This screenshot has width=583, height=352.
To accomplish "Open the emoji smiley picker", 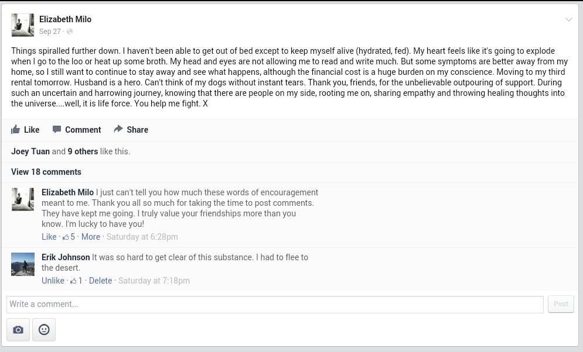I will [44, 330].
